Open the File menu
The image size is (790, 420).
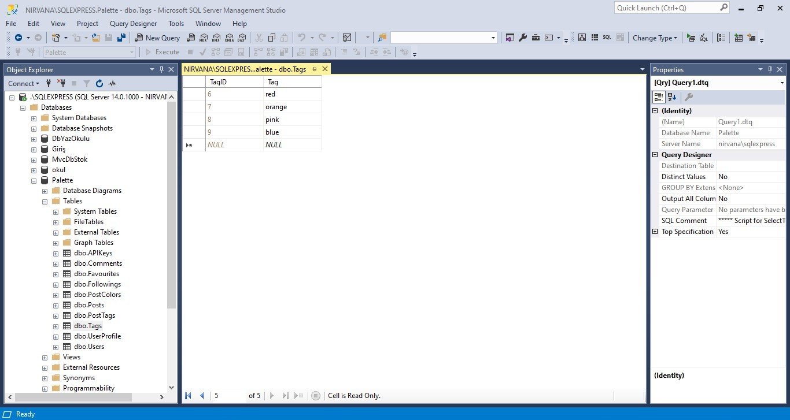coord(11,24)
